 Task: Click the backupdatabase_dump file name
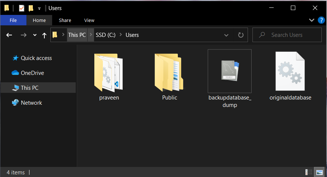click(230, 101)
